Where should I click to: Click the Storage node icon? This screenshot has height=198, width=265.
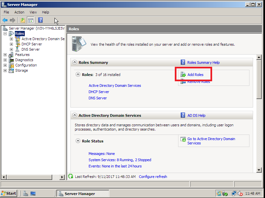[11, 70]
